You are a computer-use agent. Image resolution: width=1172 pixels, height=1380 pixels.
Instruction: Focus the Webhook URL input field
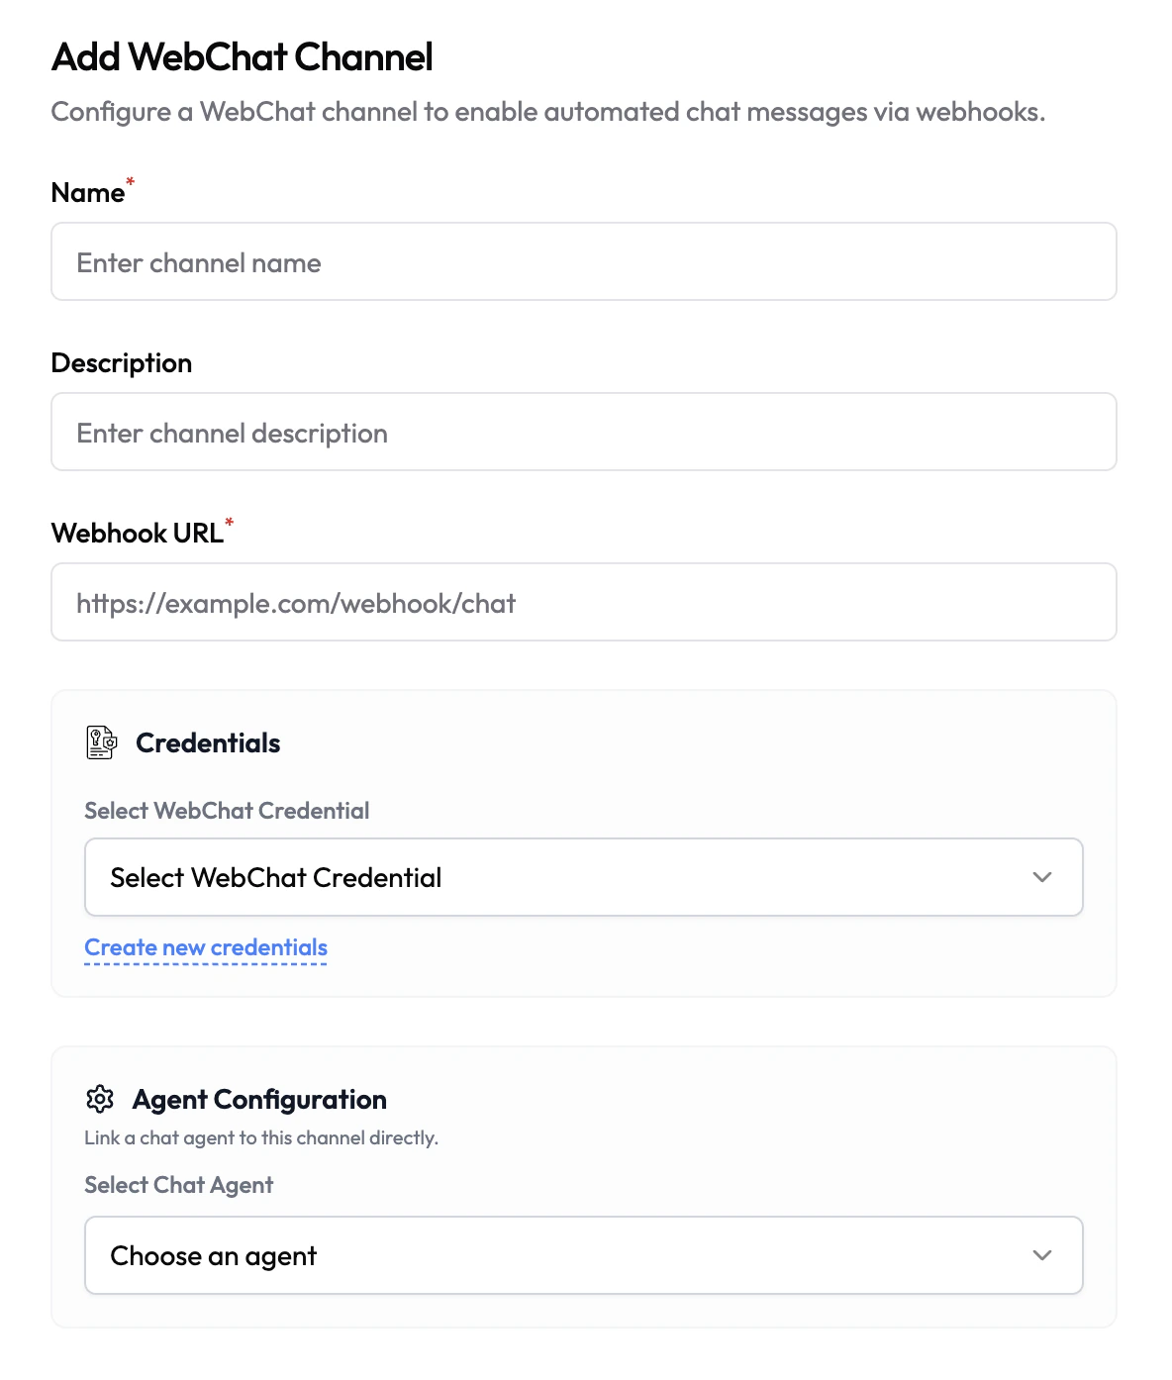click(584, 603)
